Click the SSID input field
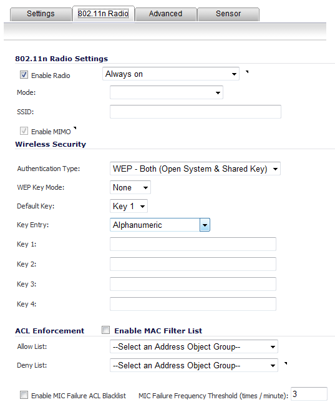This screenshot has height=407, width=335. pyautogui.click(x=195, y=112)
